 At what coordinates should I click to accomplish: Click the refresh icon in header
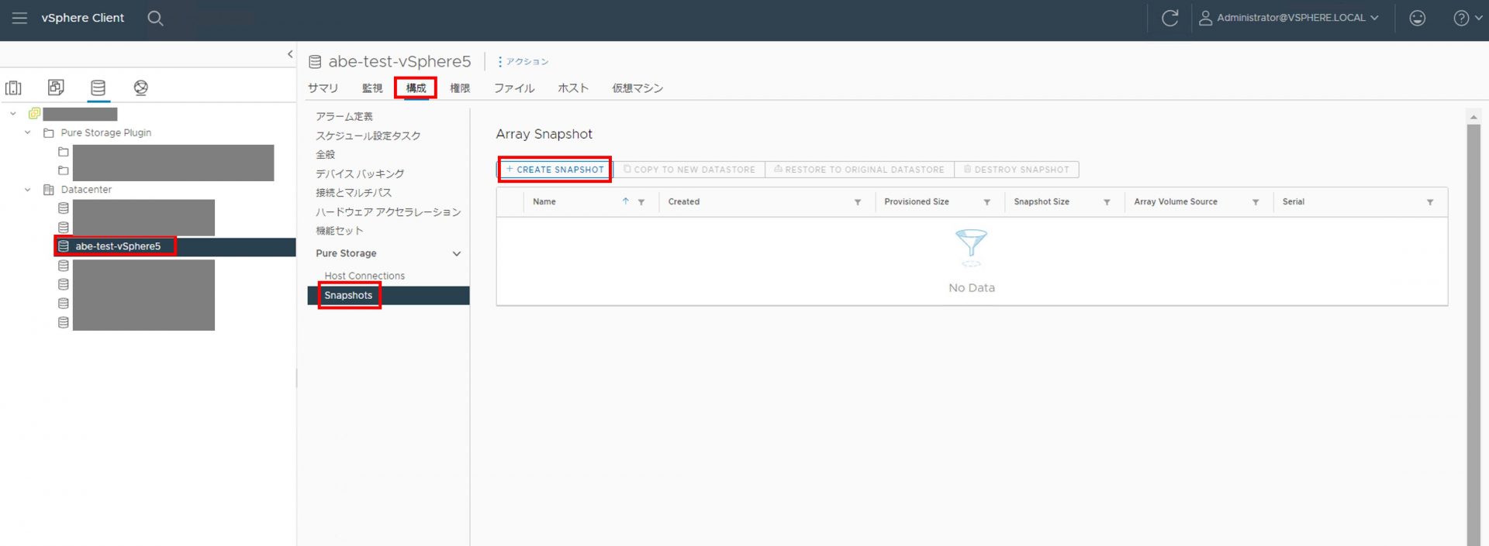click(1169, 18)
